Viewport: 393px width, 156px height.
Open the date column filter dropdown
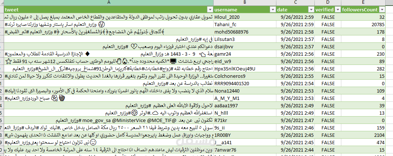[311, 10]
